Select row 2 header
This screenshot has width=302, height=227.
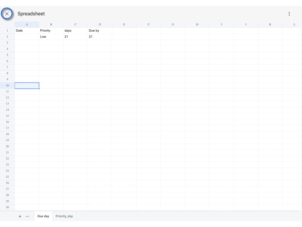click(x=7, y=37)
